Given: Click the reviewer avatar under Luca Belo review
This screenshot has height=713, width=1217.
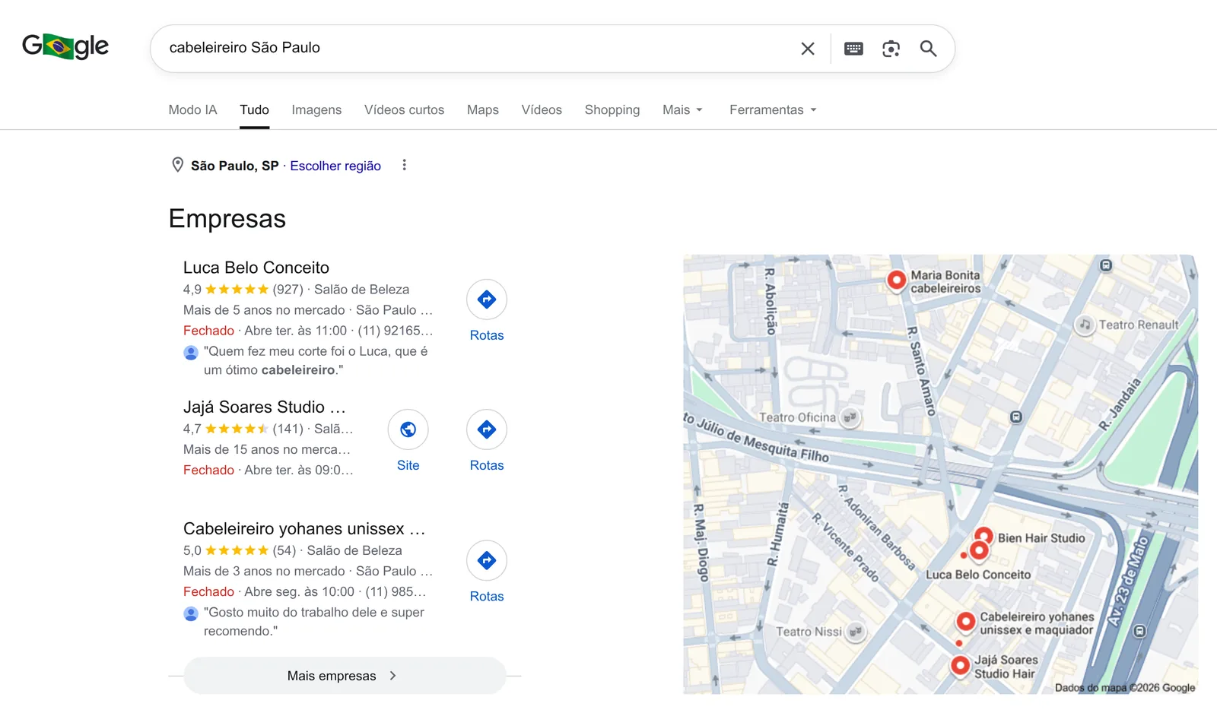Looking at the screenshot, I should [x=191, y=353].
